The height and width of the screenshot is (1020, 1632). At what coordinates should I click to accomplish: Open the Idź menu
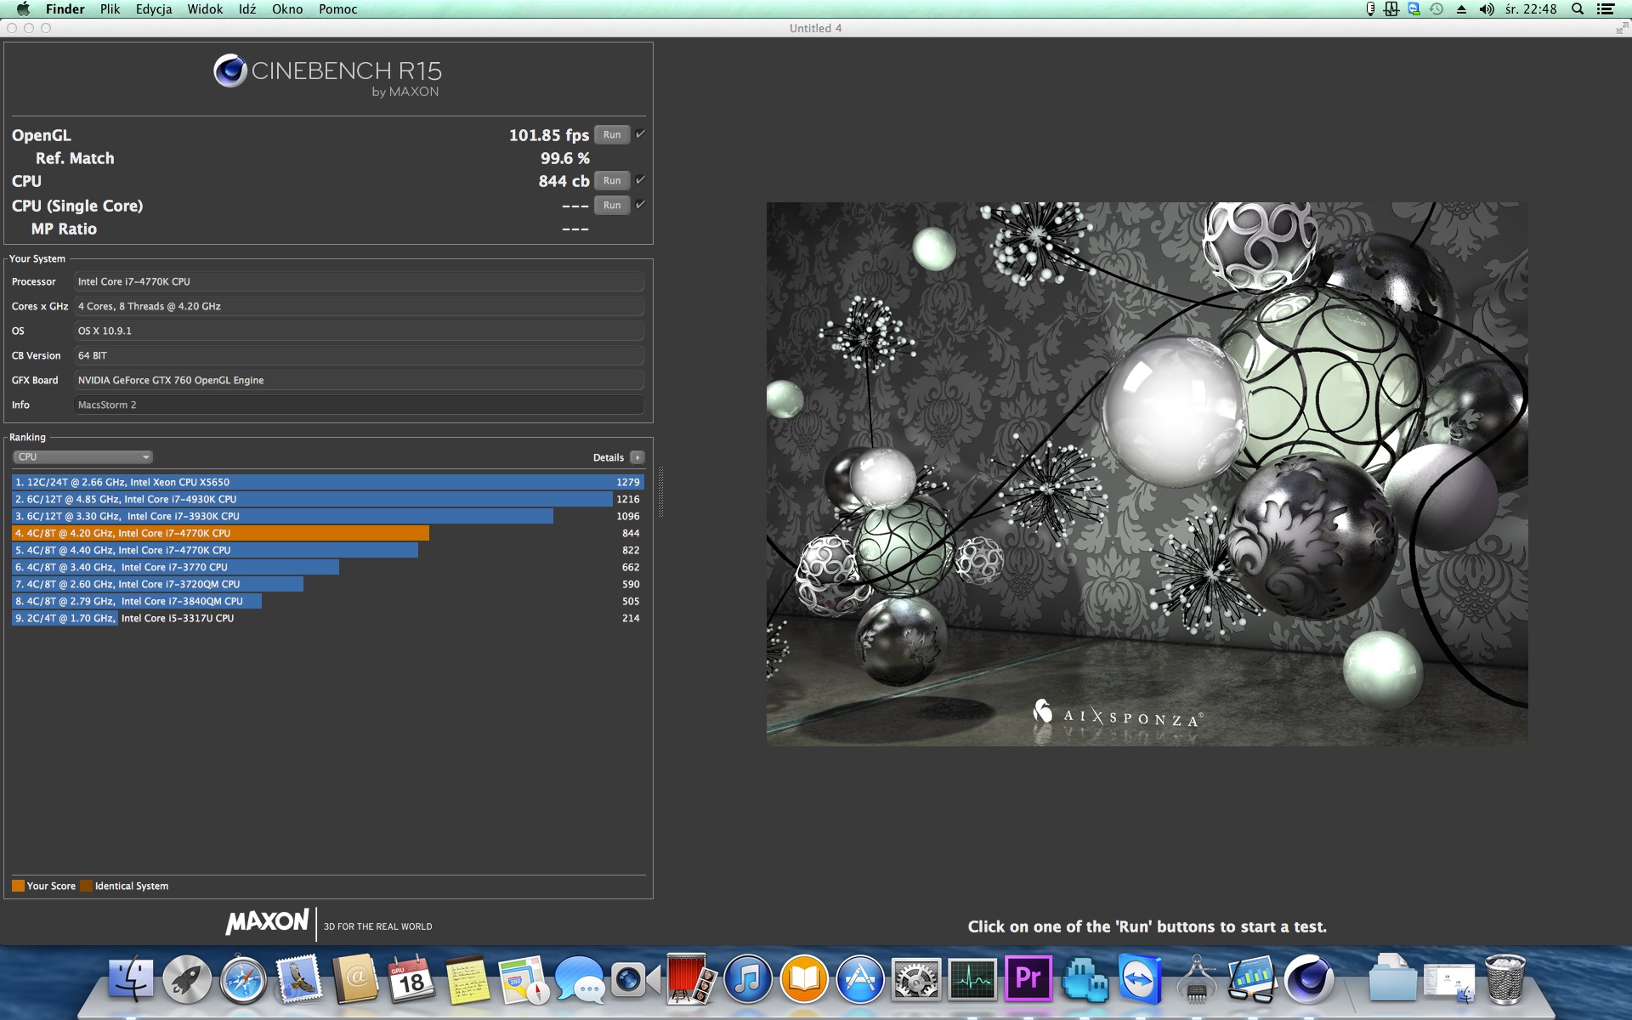(247, 9)
